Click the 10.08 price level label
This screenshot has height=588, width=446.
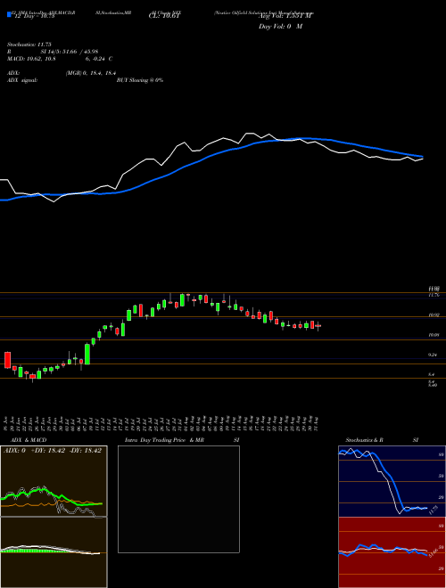[434, 335]
